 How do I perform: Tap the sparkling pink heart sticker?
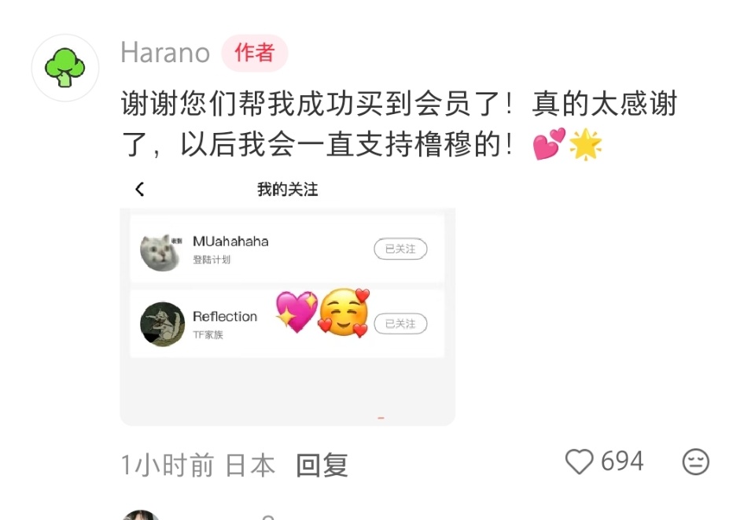[296, 311]
